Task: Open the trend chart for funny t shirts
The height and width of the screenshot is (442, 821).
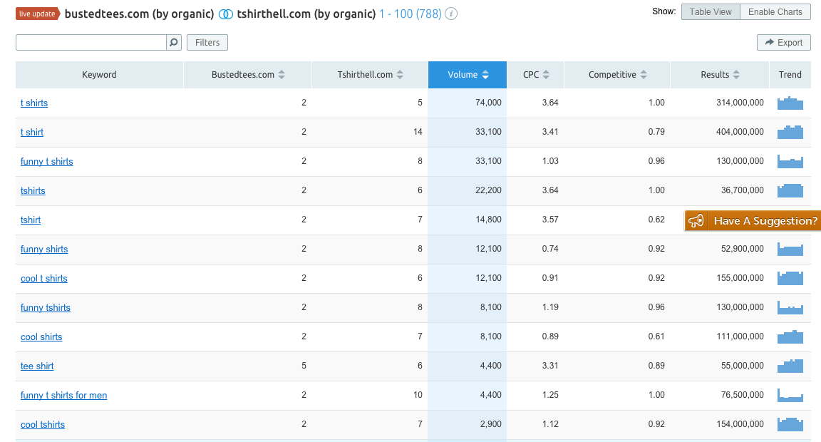Action: pos(790,161)
